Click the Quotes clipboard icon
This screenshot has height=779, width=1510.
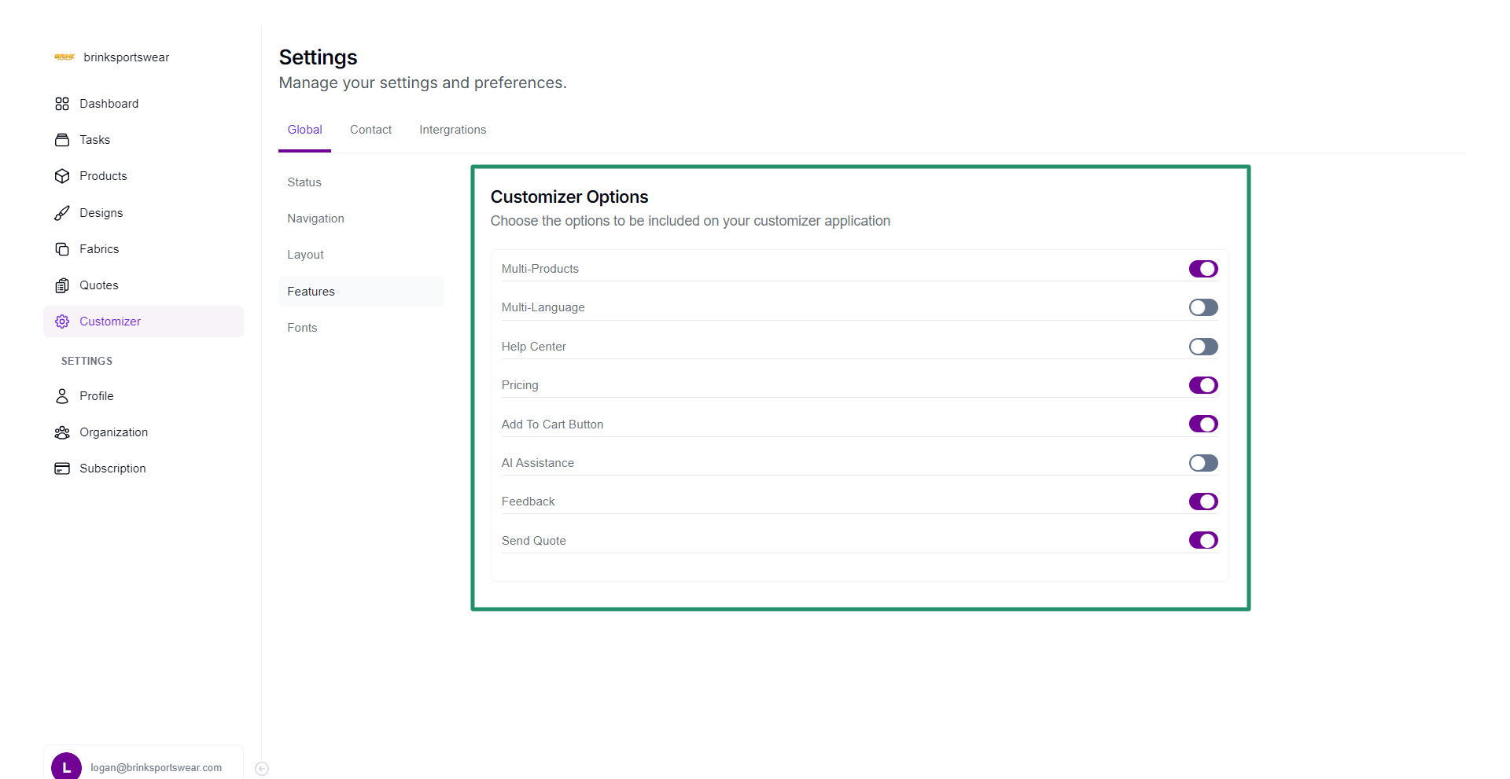click(x=62, y=285)
